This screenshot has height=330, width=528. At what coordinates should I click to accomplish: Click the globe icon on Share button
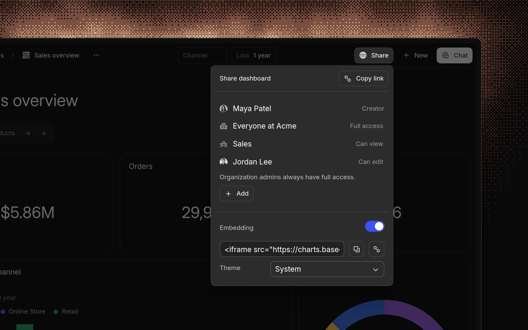point(363,55)
